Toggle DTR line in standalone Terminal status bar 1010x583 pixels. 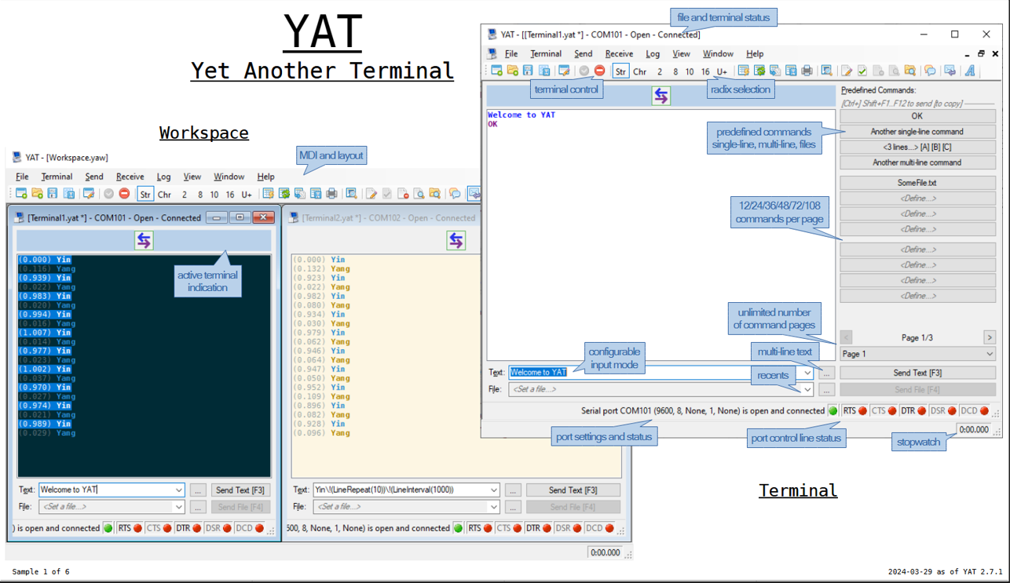(x=913, y=411)
